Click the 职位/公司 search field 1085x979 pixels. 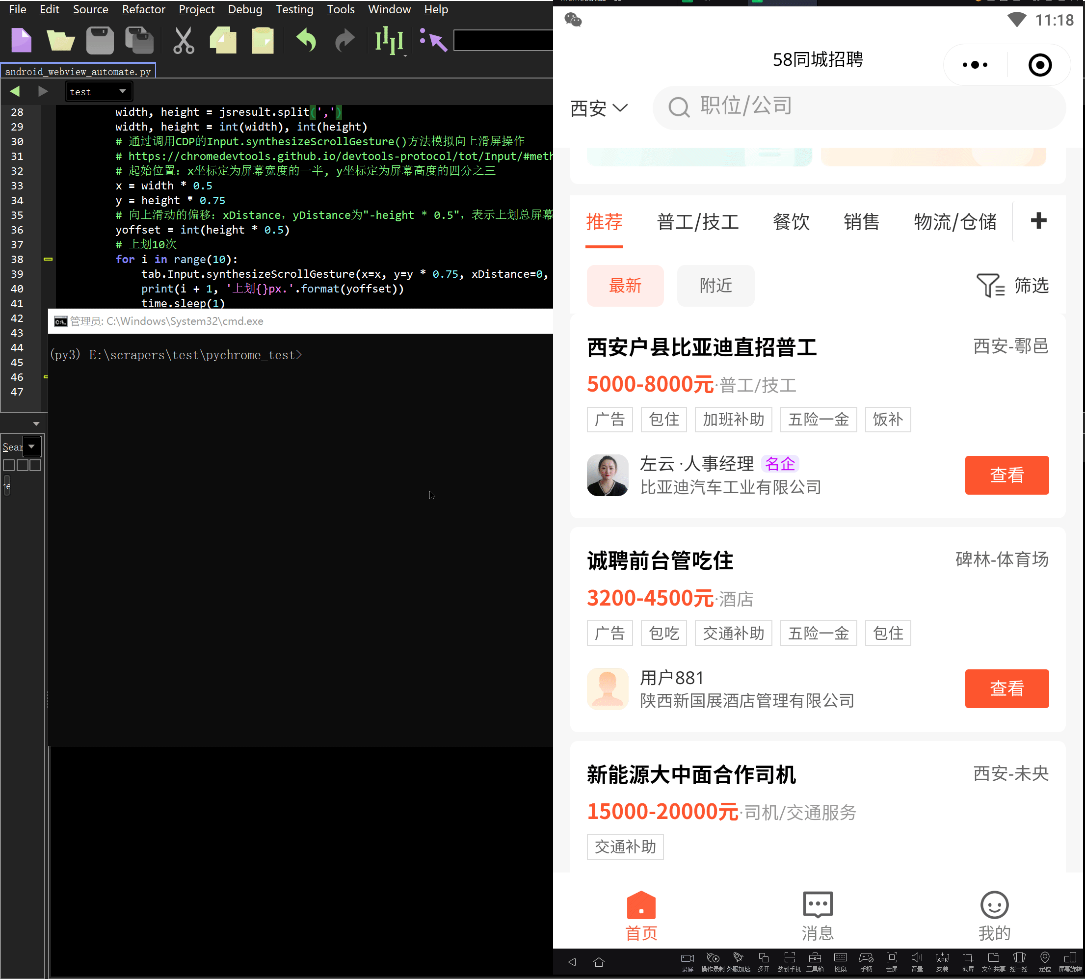(859, 107)
